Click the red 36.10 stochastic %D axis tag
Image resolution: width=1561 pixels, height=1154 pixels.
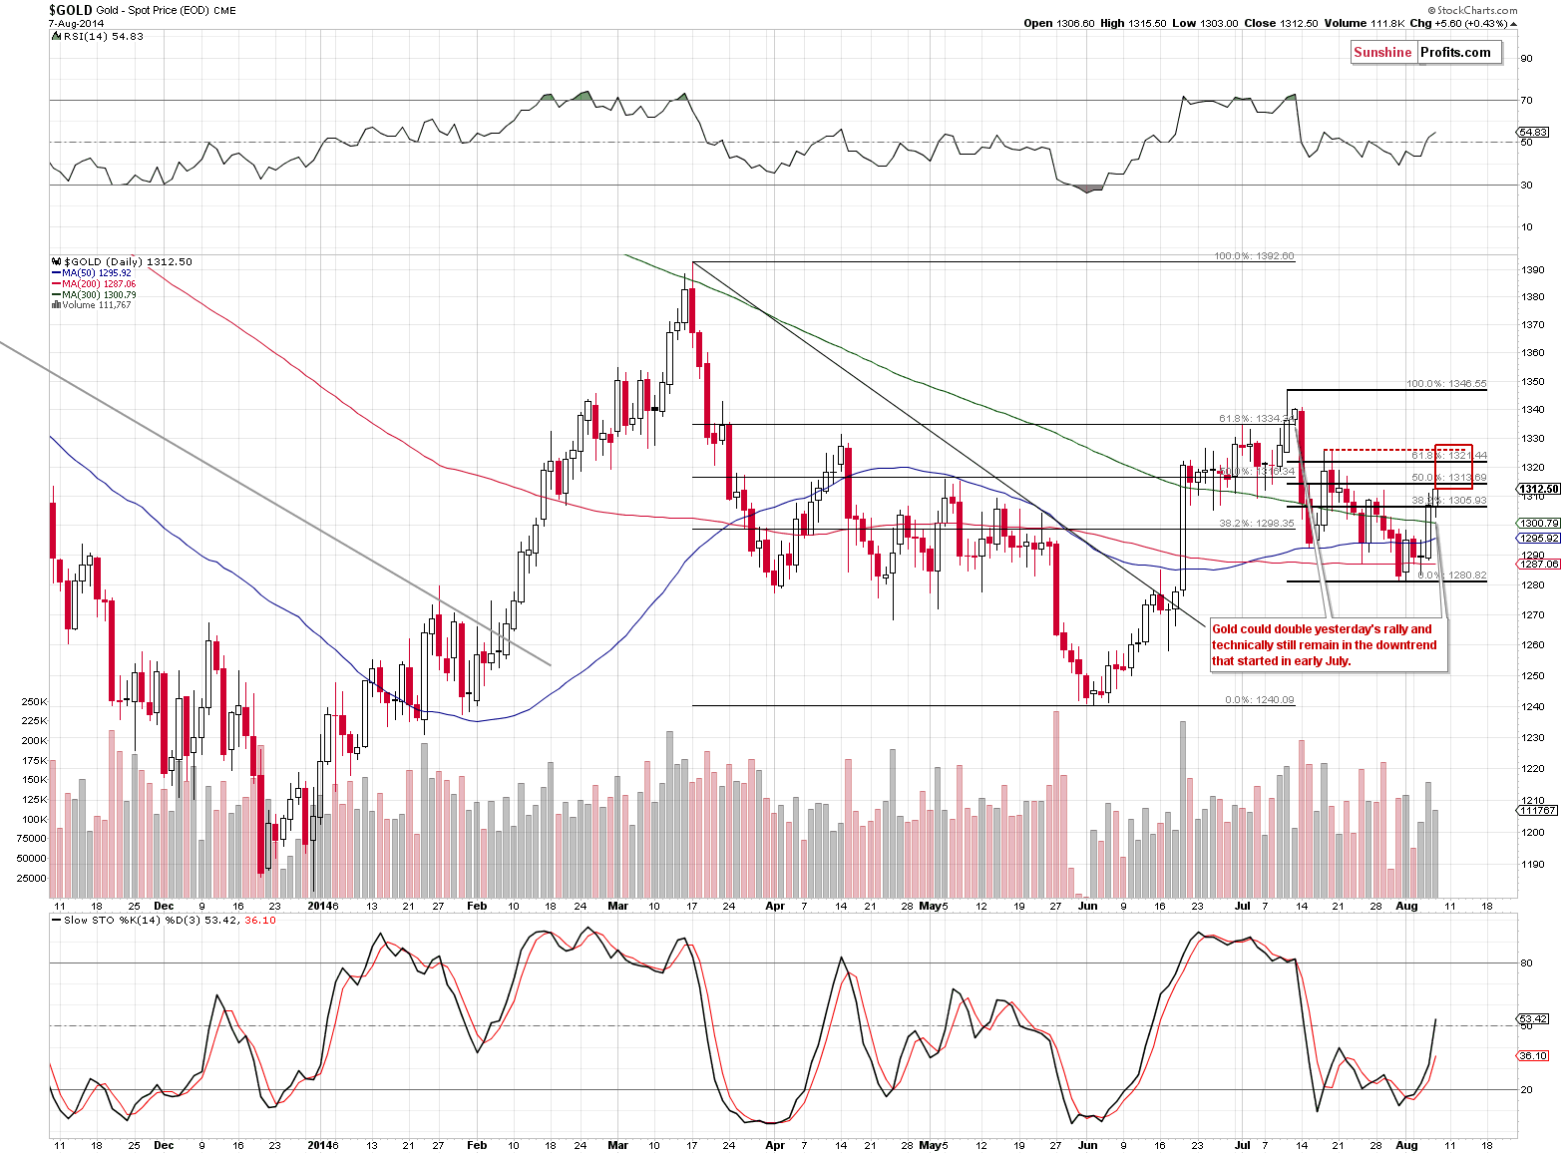click(1533, 1055)
